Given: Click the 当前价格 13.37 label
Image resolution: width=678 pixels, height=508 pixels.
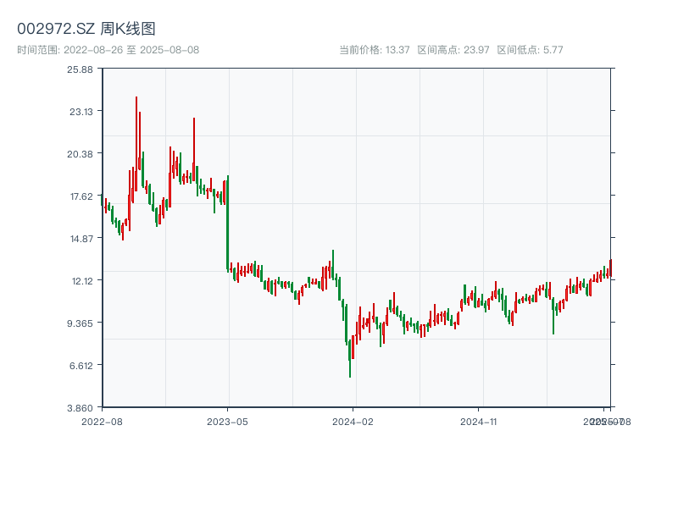Looking at the screenshot, I should [x=375, y=50].
